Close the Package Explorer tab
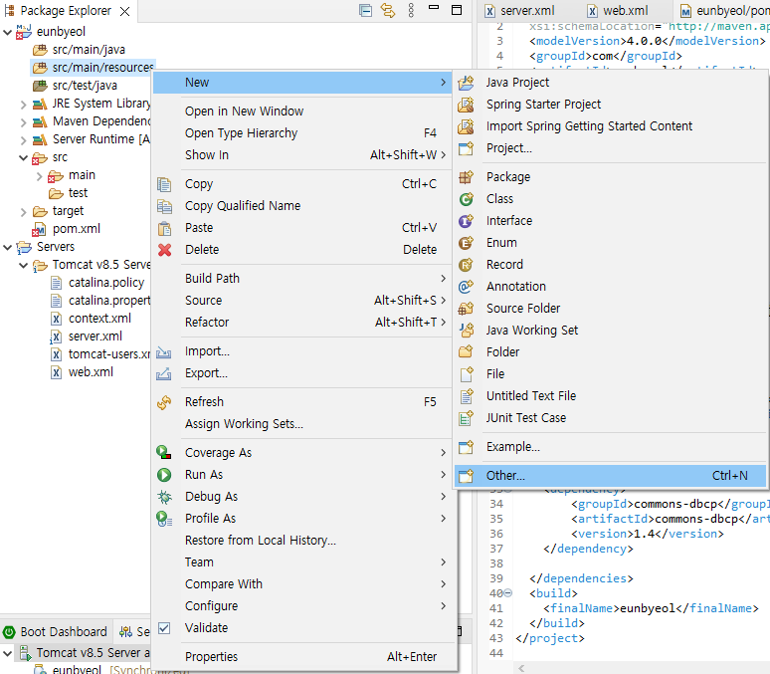The width and height of the screenshot is (770, 674). [x=125, y=11]
